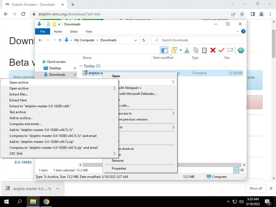This screenshot has width=276, height=207.
Task: Click inside the Search Downloads field
Action: tap(197, 40)
